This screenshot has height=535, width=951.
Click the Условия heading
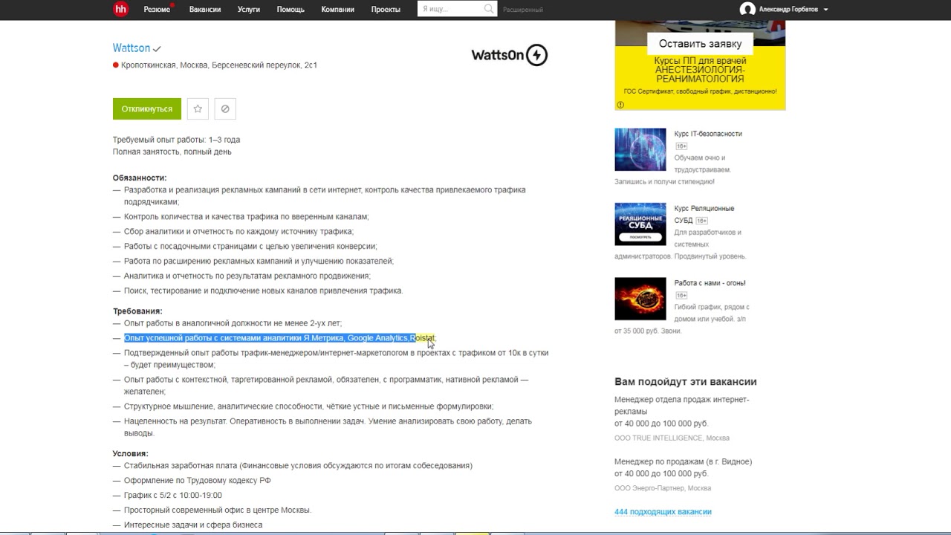tap(131, 453)
